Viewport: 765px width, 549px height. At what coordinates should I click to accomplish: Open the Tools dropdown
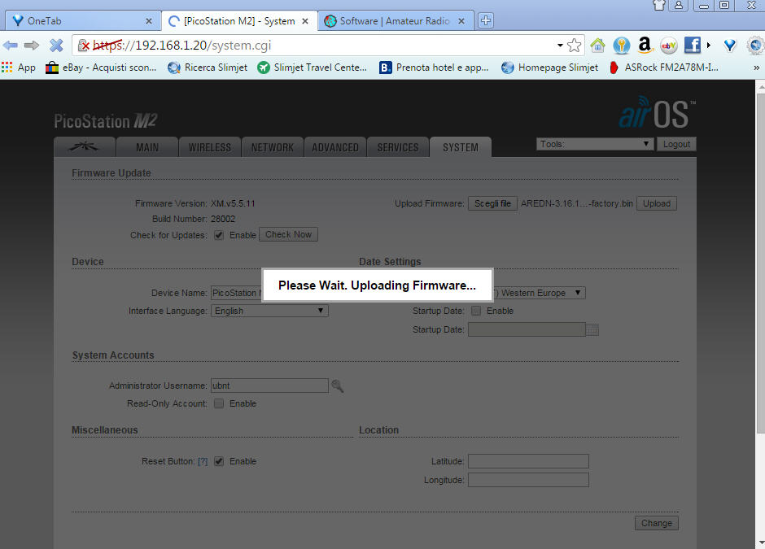click(595, 144)
